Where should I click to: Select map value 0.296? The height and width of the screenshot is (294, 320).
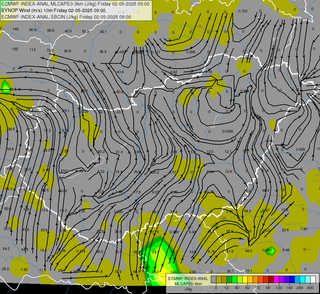(191, 52)
